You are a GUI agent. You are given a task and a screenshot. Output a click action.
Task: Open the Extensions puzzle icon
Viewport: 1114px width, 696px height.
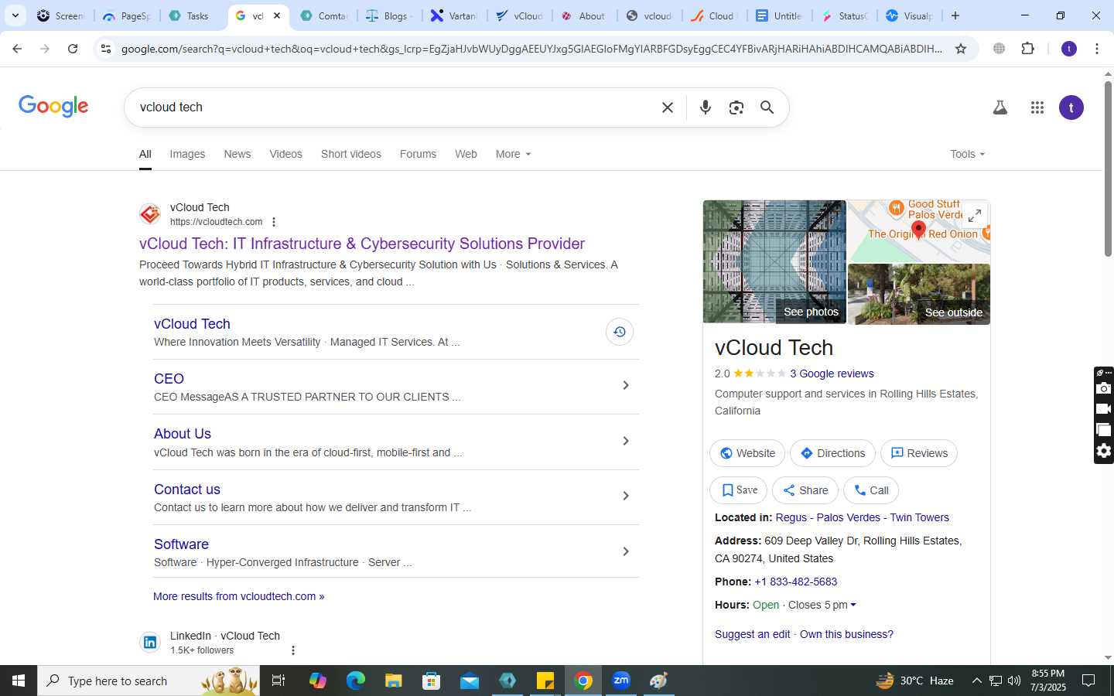(x=1027, y=49)
